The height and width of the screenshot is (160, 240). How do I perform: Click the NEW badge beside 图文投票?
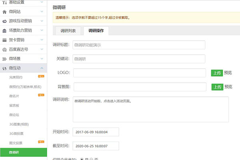point(41,142)
